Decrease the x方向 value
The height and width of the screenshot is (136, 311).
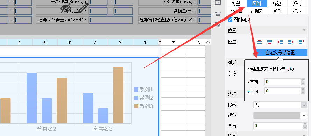point(303,84)
